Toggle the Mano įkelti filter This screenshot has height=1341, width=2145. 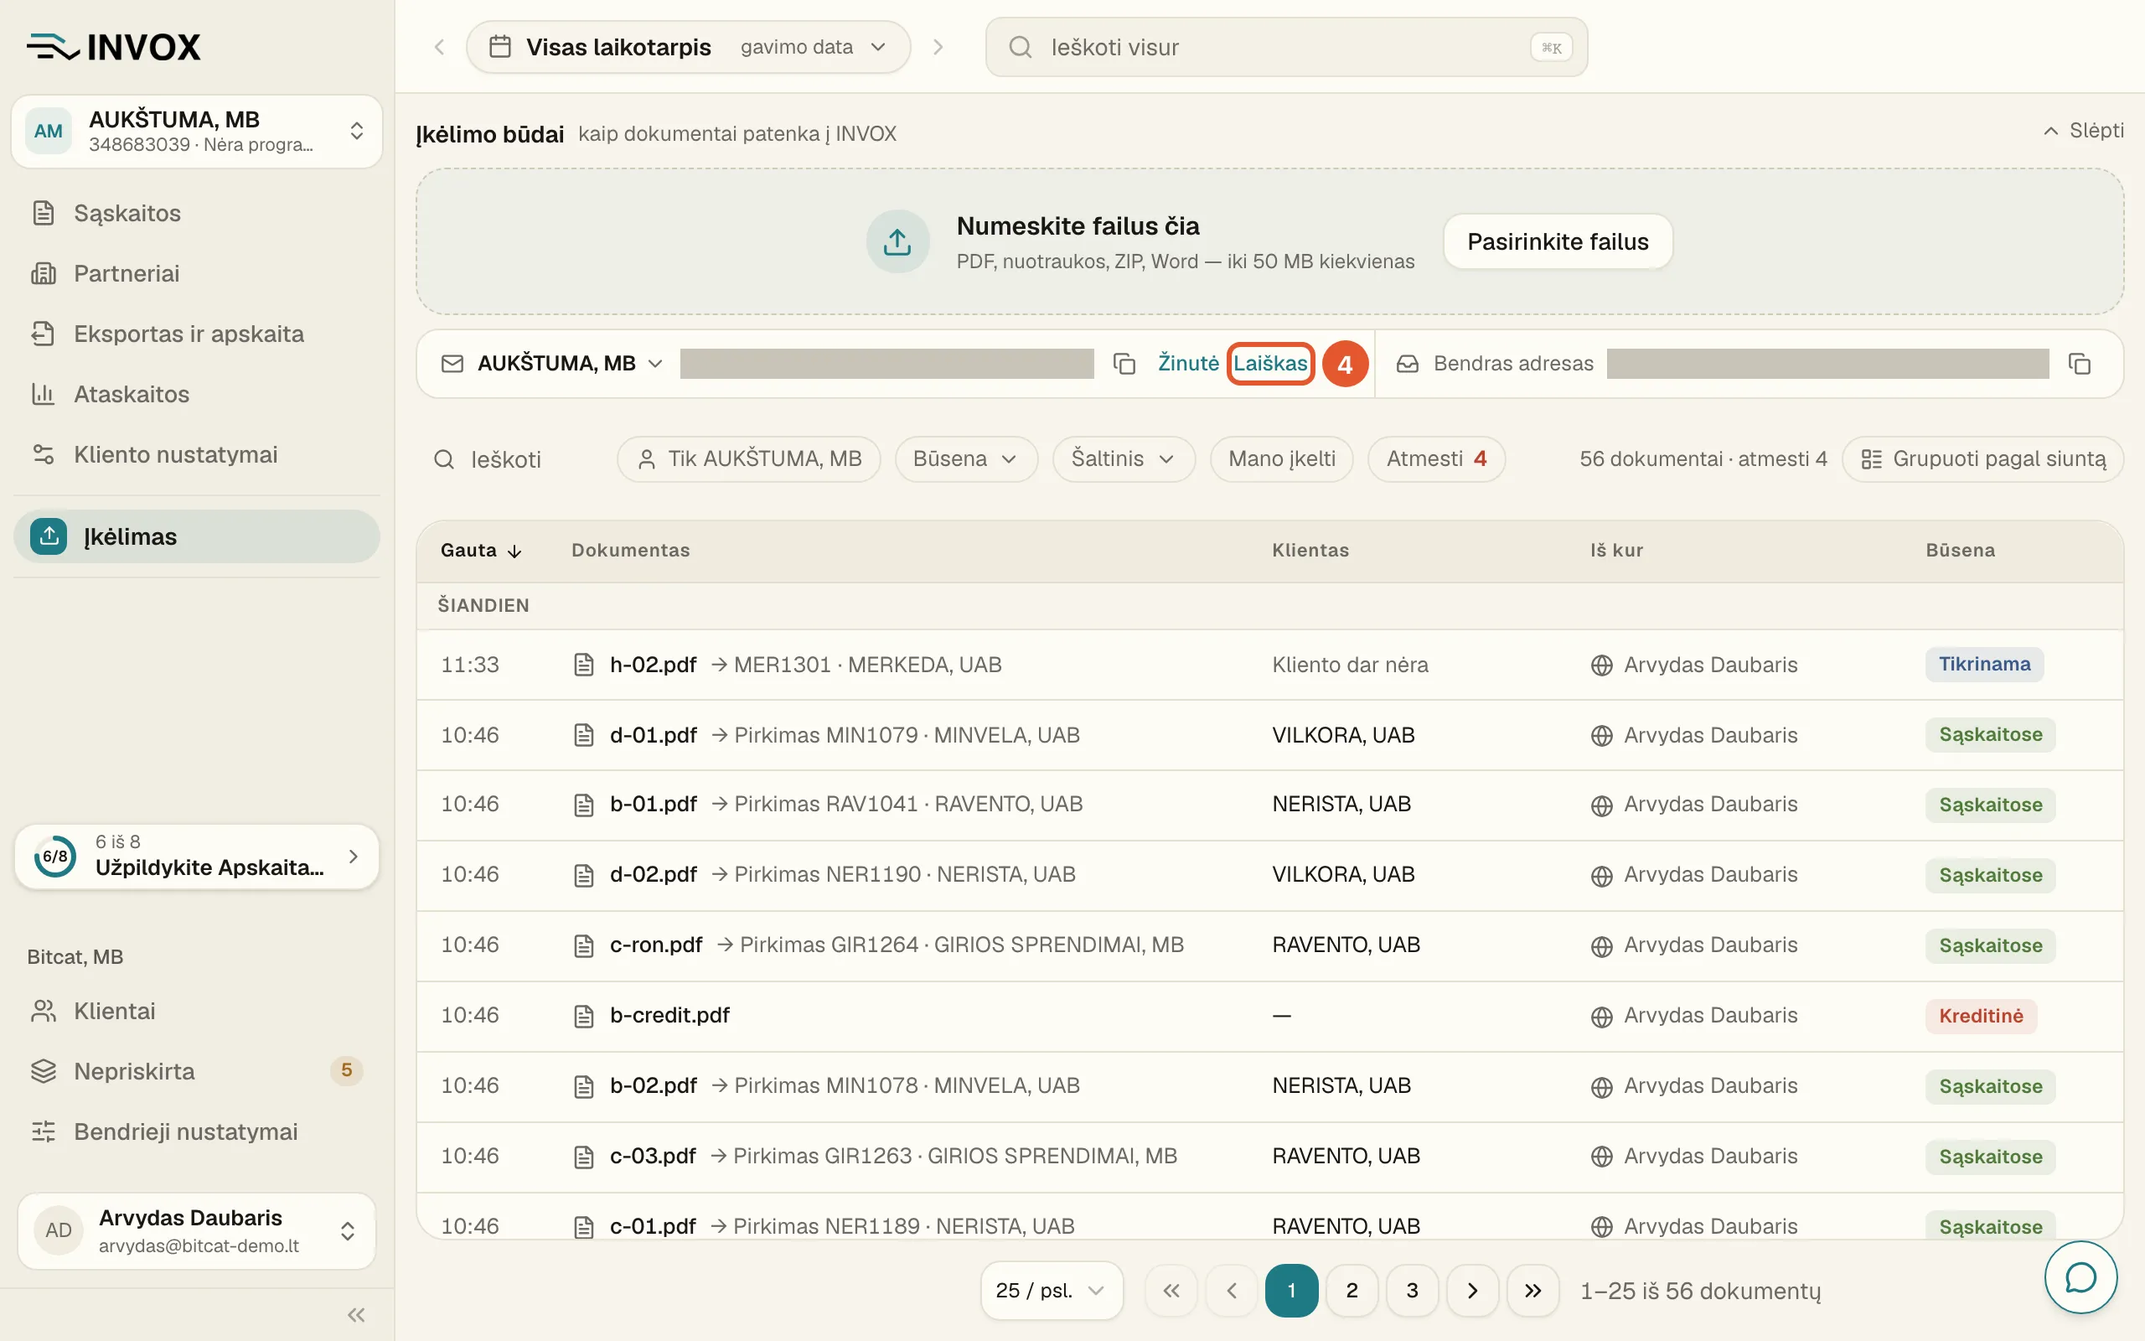tap(1282, 458)
